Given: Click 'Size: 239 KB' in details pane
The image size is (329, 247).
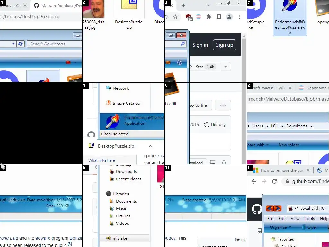Looking at the screenshot, I should 58,206.
